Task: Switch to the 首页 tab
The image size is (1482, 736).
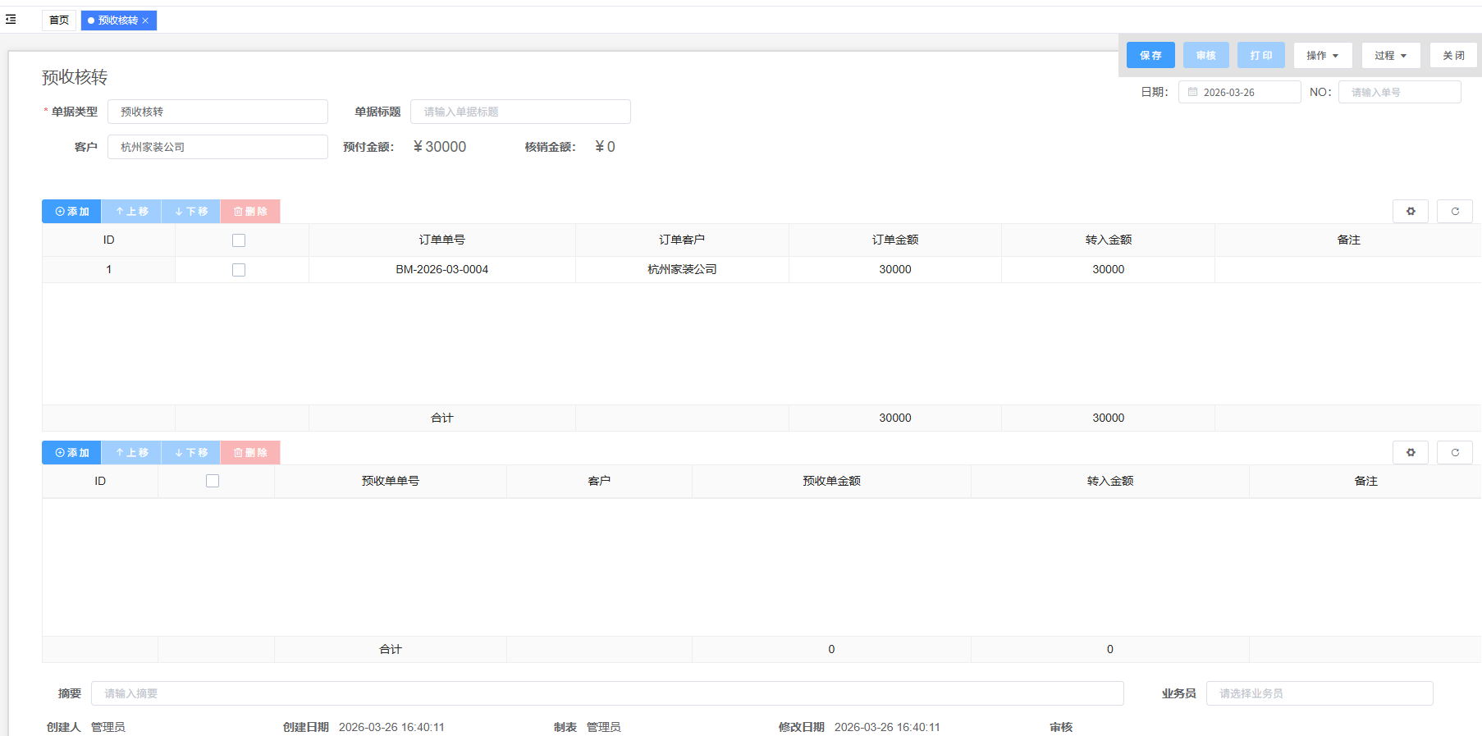Action: coord(59,21)
